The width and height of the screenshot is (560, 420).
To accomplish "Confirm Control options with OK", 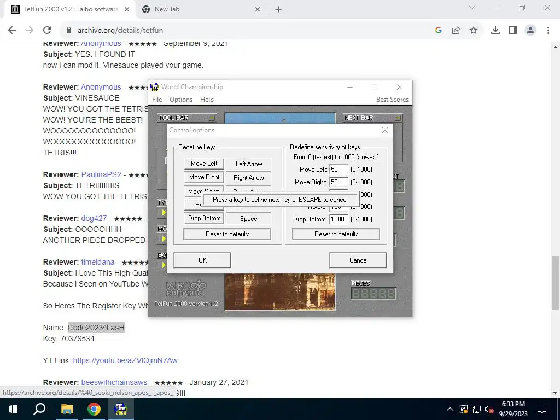I will point(202,260).
